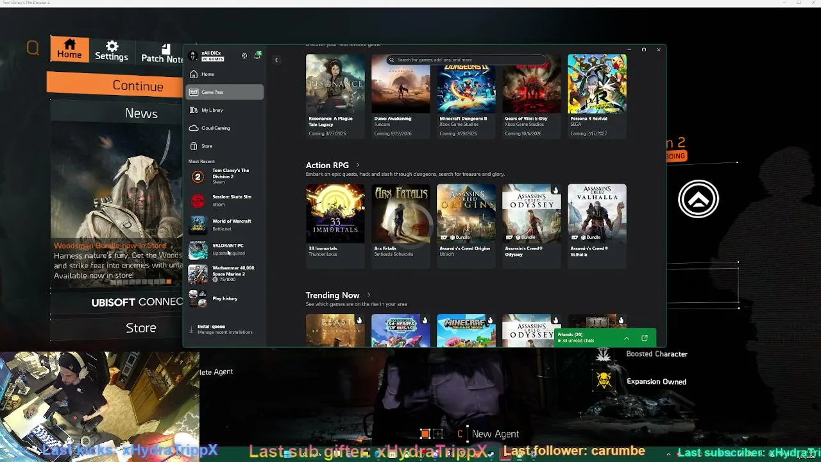Viewport: 821px width, 462px height.
Task: Open Patch Notes tab in The Division 2
Action: pyautogui.click(x=162, y=54)
